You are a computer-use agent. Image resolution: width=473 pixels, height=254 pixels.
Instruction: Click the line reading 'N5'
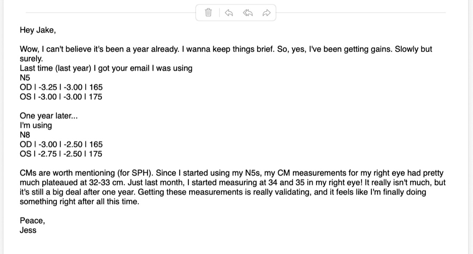(x=25, y=77)
